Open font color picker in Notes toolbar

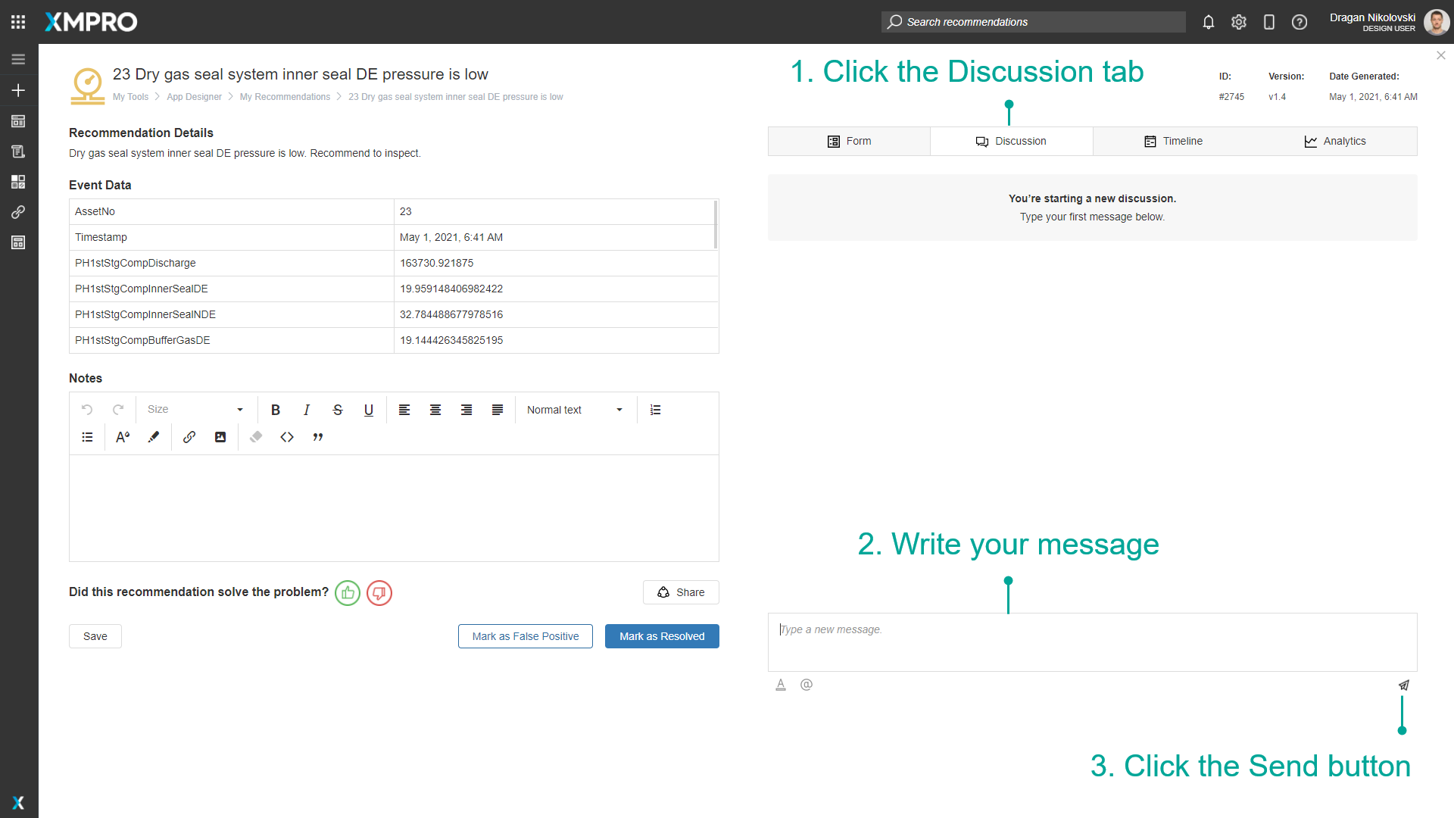pyautogui.click(x=123, y=437)
